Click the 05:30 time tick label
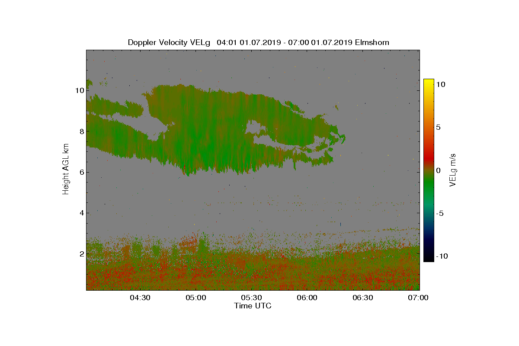519x346 pixels. (252, 298)
